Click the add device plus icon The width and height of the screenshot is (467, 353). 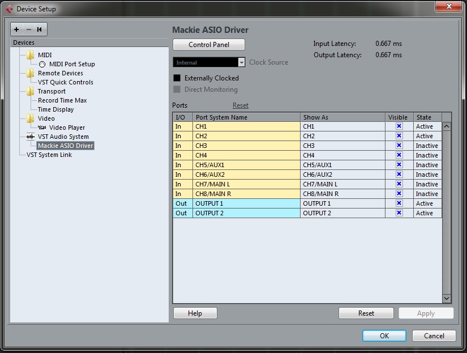16,29
